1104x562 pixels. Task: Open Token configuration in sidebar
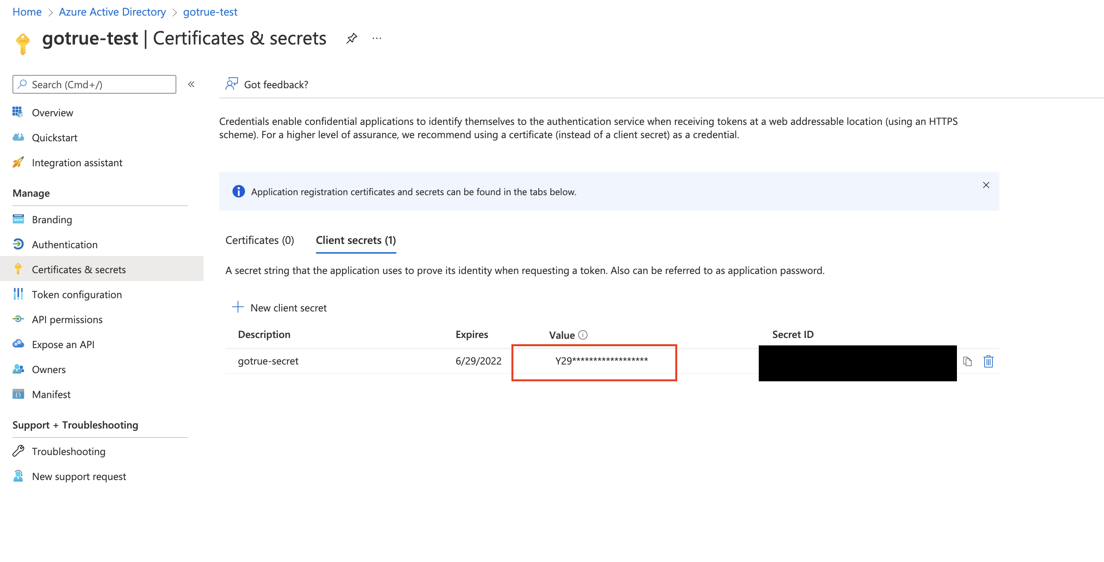click(77, 295)
